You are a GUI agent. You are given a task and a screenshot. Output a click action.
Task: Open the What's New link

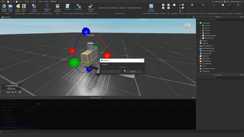point(218,2)
